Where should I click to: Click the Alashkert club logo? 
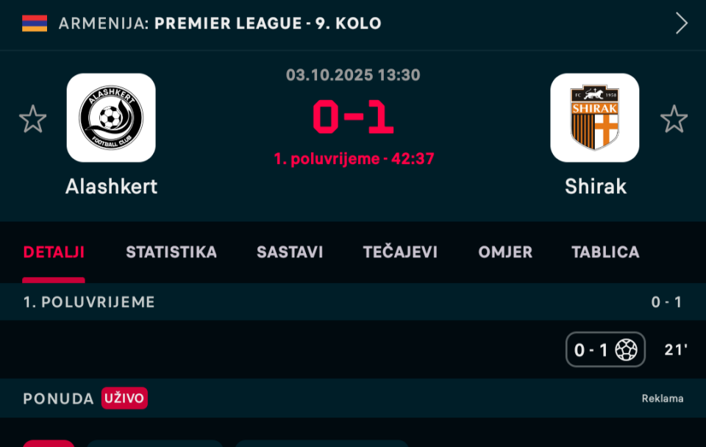111,118
